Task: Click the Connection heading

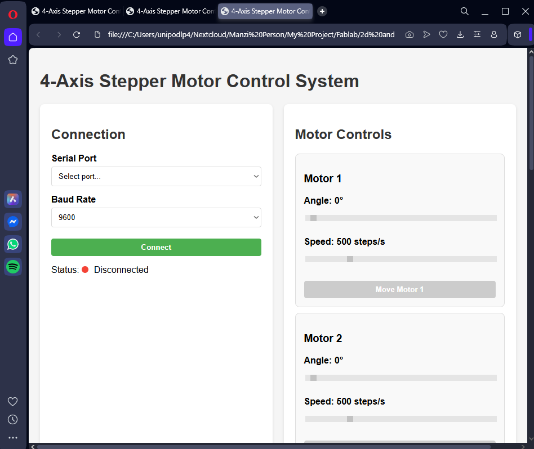Action: click(88, 134)
